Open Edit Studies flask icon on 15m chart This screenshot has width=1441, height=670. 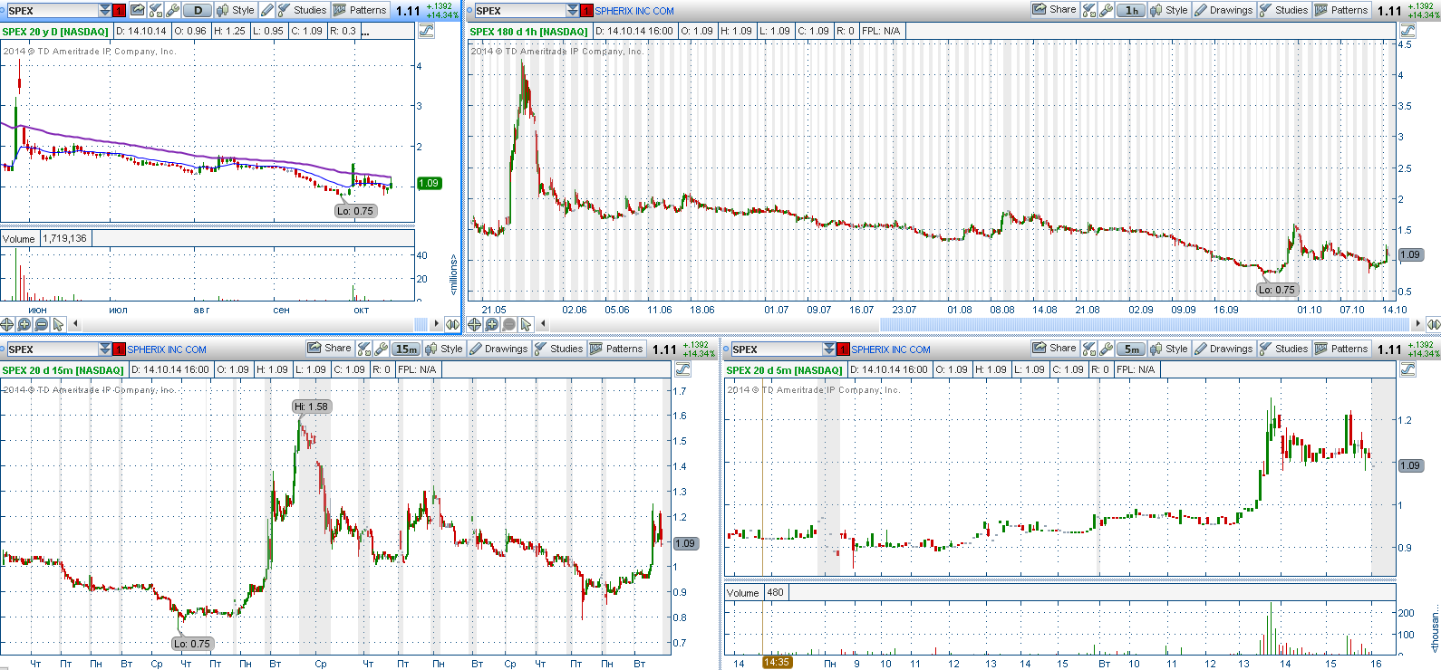(363, 349)
